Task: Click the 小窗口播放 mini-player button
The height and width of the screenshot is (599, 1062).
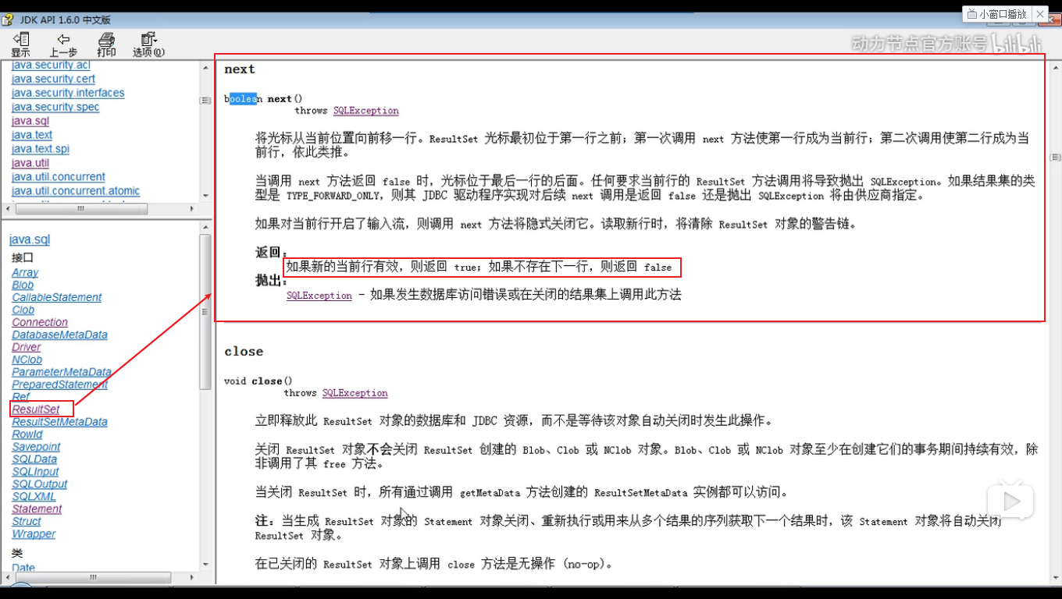Action: pyautogui.click(x=997, y=14)
